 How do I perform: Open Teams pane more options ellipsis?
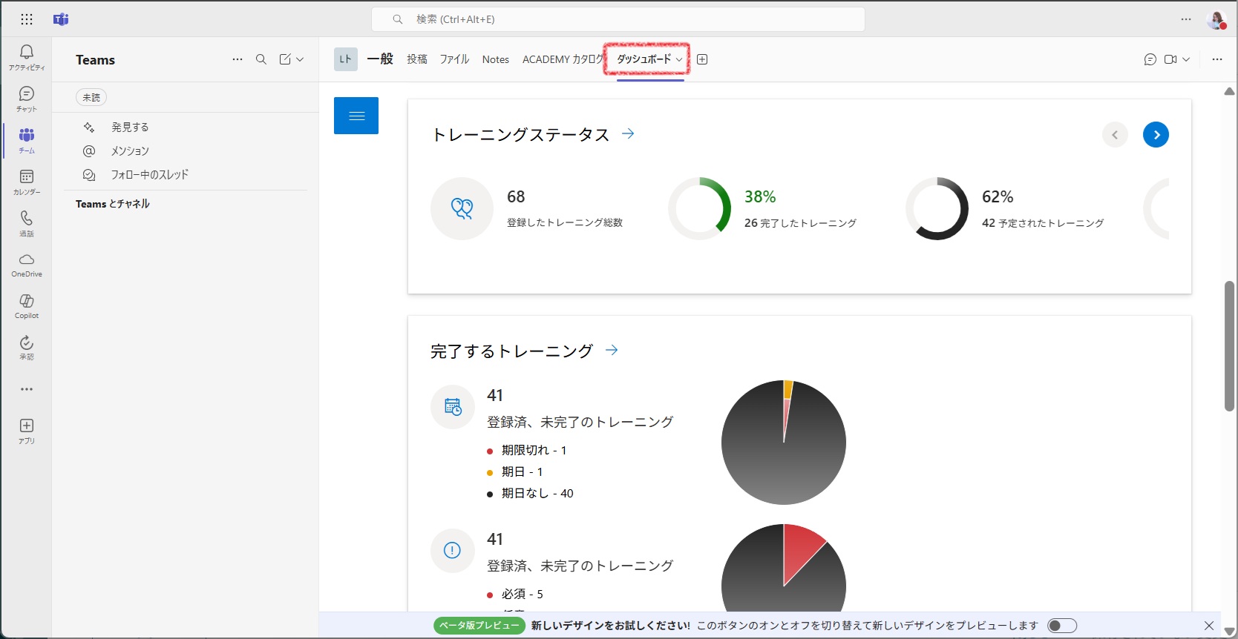pyautogui.click(x=238, y=59)
